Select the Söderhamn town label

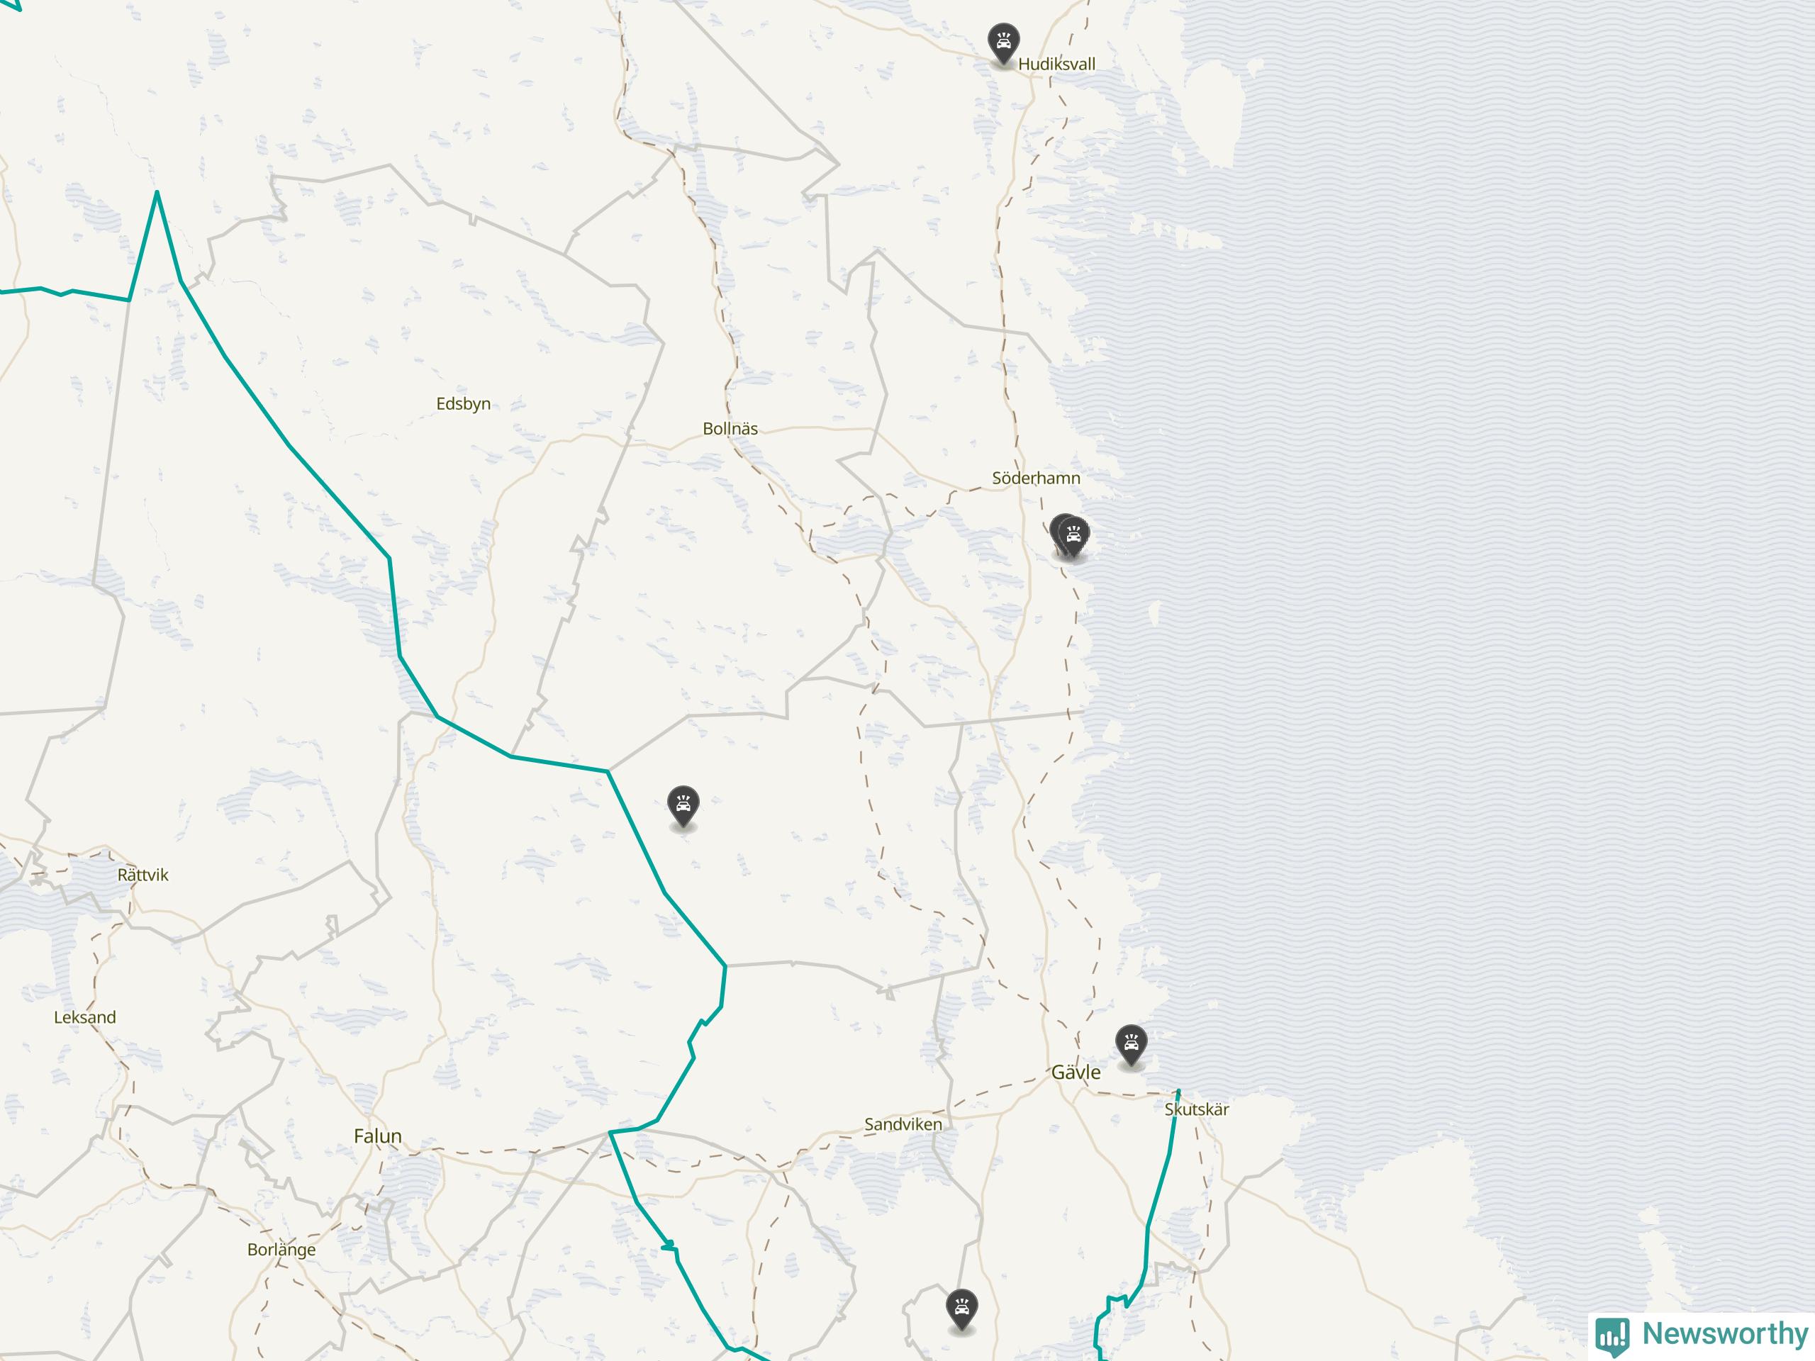pos(1036,478)
